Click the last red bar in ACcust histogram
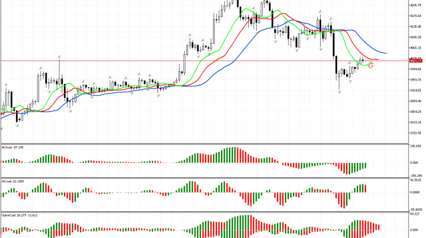 coord(366,188)
